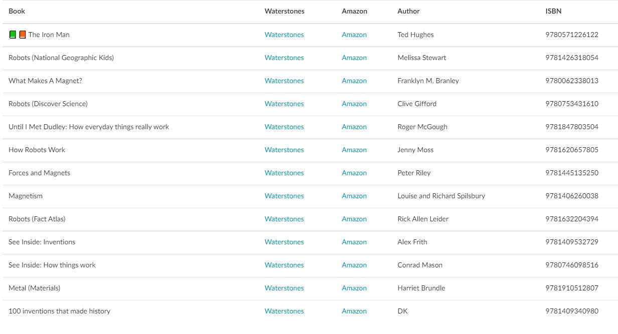Click the orange book icon beside The Iron Man

coord(22,35)
